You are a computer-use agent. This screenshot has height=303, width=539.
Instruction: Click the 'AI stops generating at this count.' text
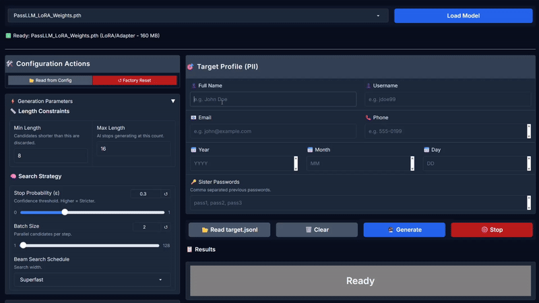pos(130,136)
